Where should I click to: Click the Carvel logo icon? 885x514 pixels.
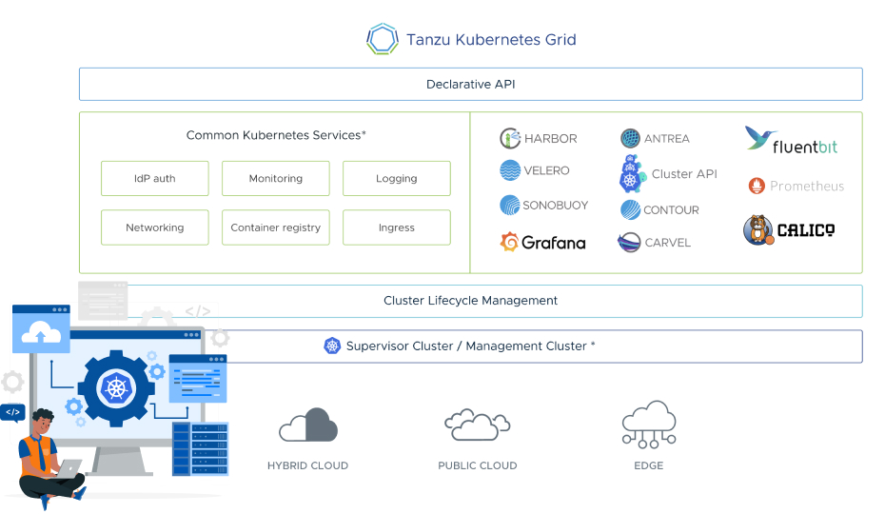629,243
